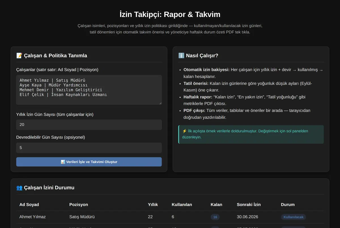Click the label 'Çalışanlar (satır satır: Ad Soyad | Pozisyon)'
This screenshot has width=340, height=228.
(57, 70)
